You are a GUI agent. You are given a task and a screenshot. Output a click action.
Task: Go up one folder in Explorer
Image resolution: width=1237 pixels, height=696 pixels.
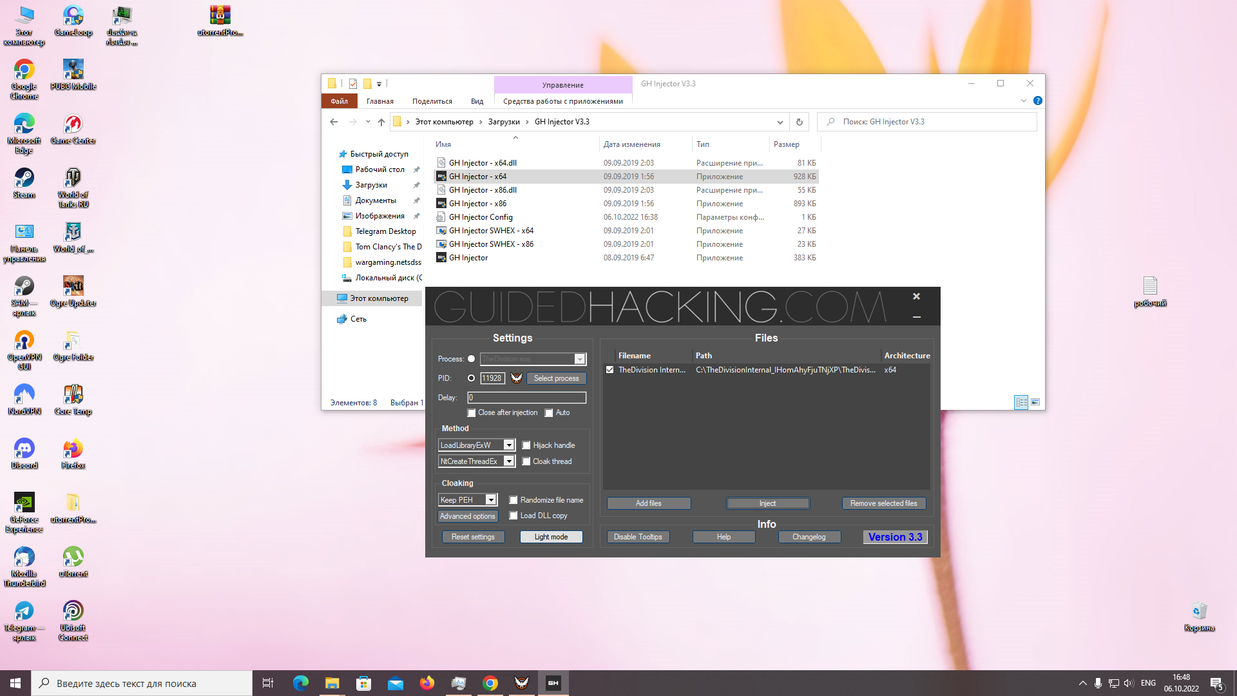[381, 122]
